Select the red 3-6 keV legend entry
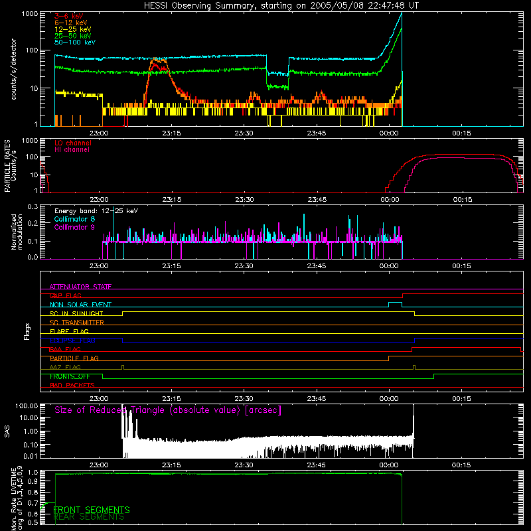Screen dimensions: 531x531 click(x=68, y=16)
